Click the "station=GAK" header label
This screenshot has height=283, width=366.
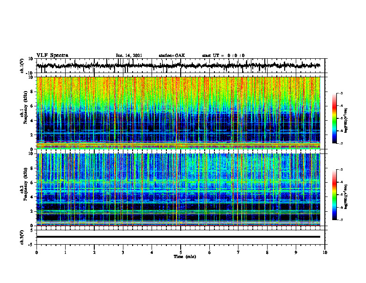[x=172, y=55]
